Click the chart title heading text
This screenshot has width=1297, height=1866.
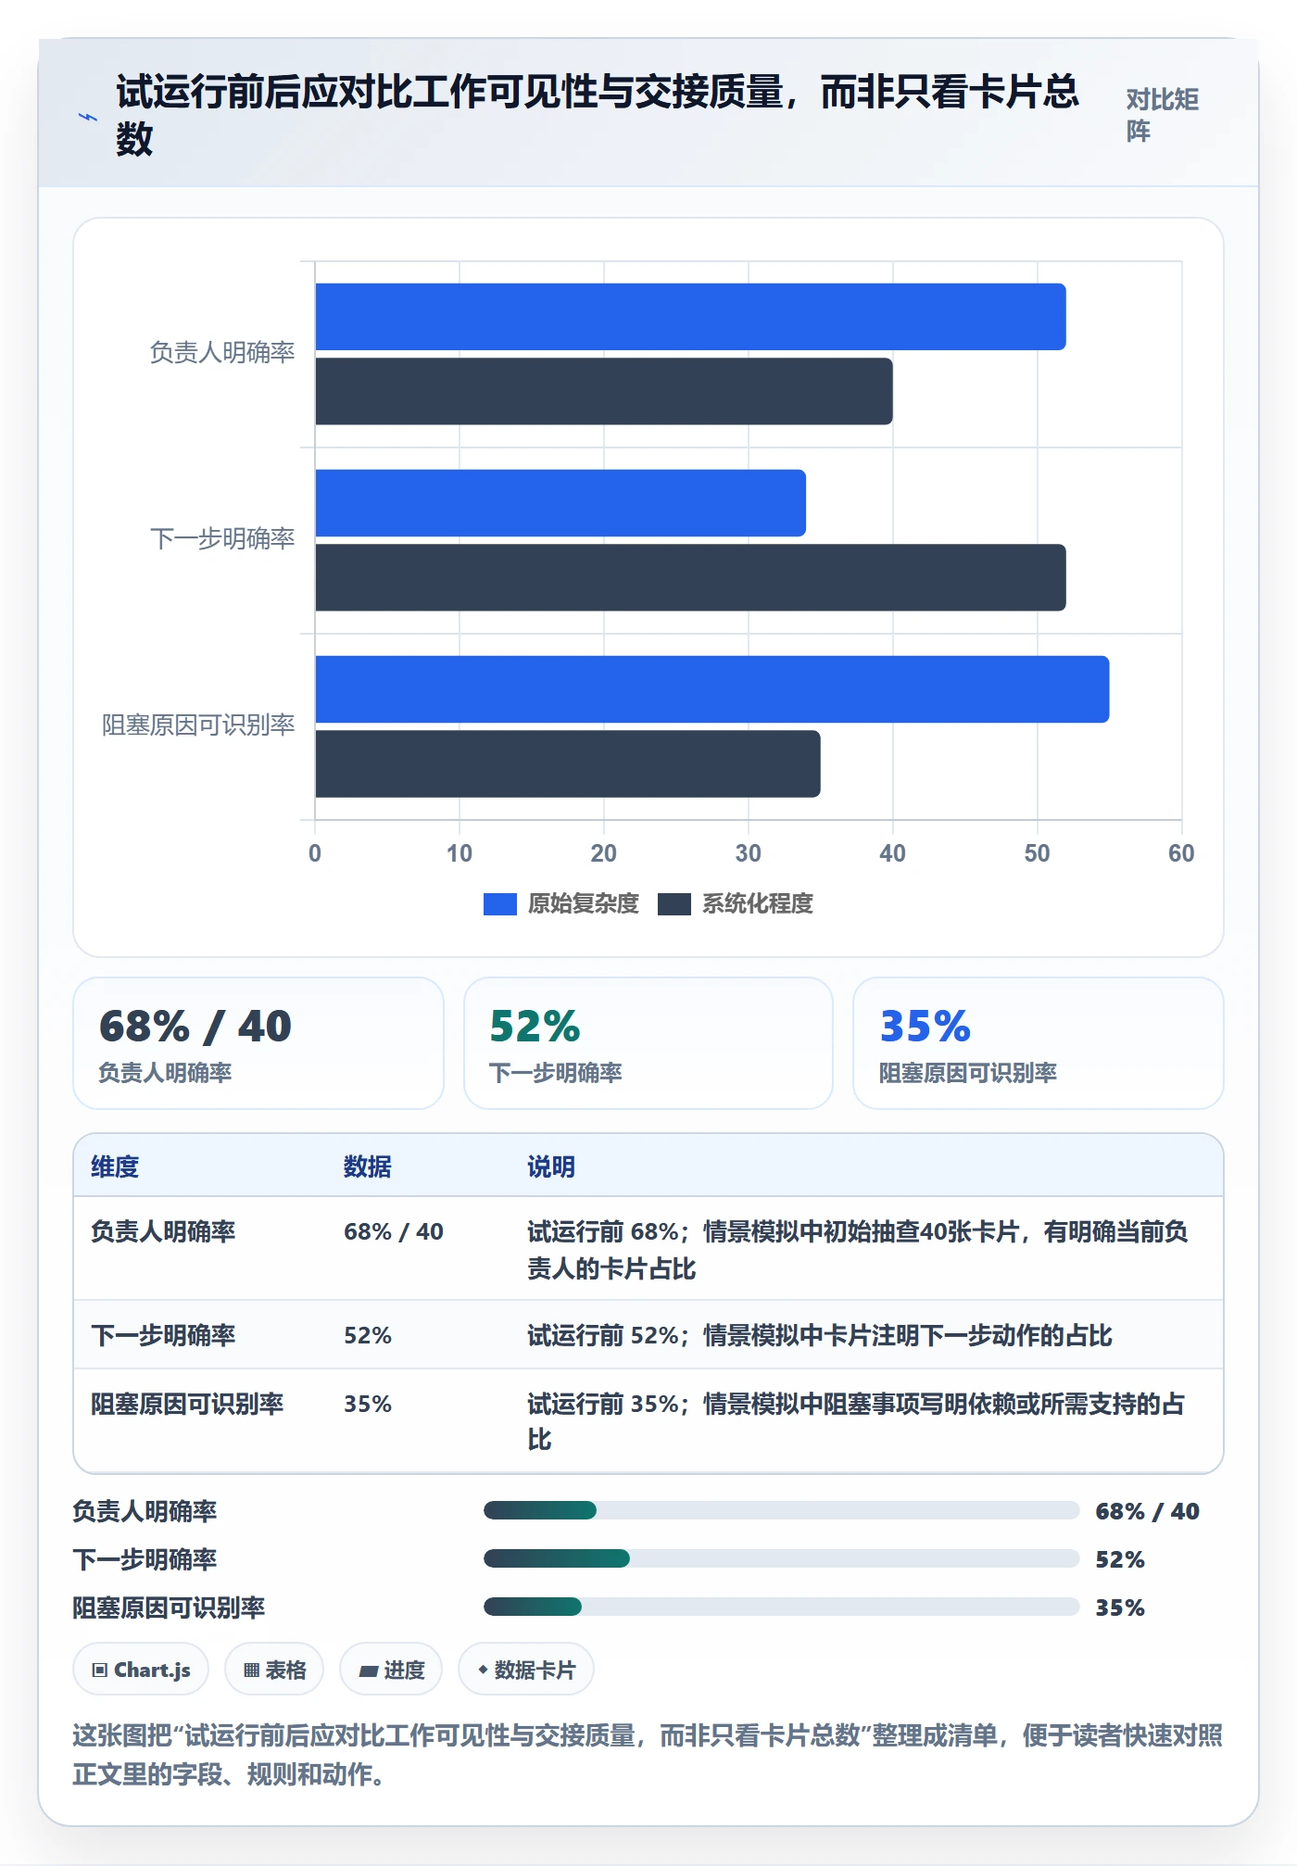point(598,115)
